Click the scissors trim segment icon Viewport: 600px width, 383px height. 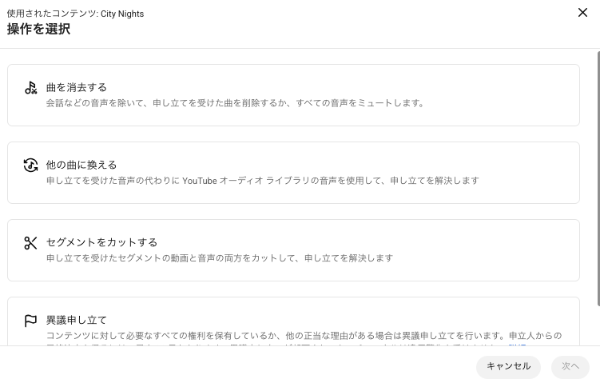coord(30,243)
